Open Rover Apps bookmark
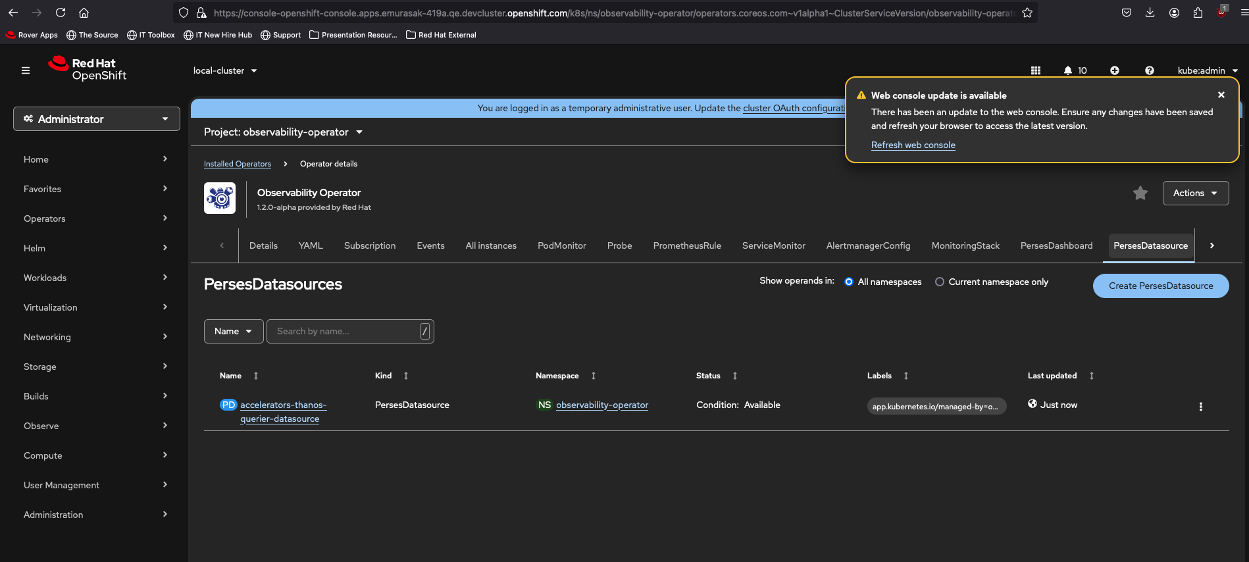Viewport: 1249px width, 562px height. 32,35
